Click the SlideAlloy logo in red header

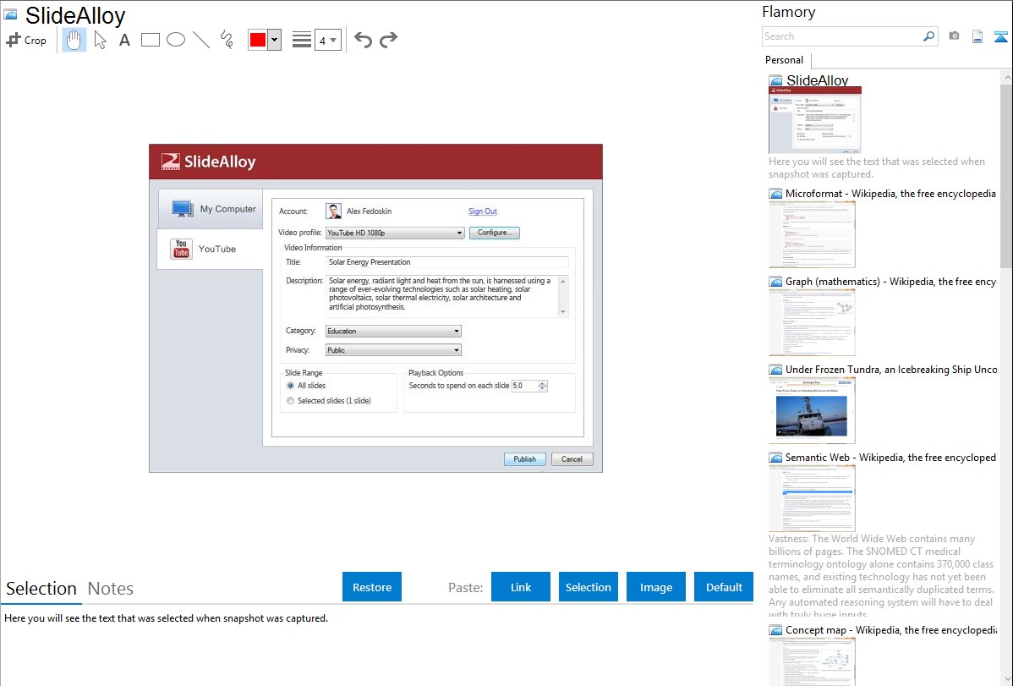[208, 162]
